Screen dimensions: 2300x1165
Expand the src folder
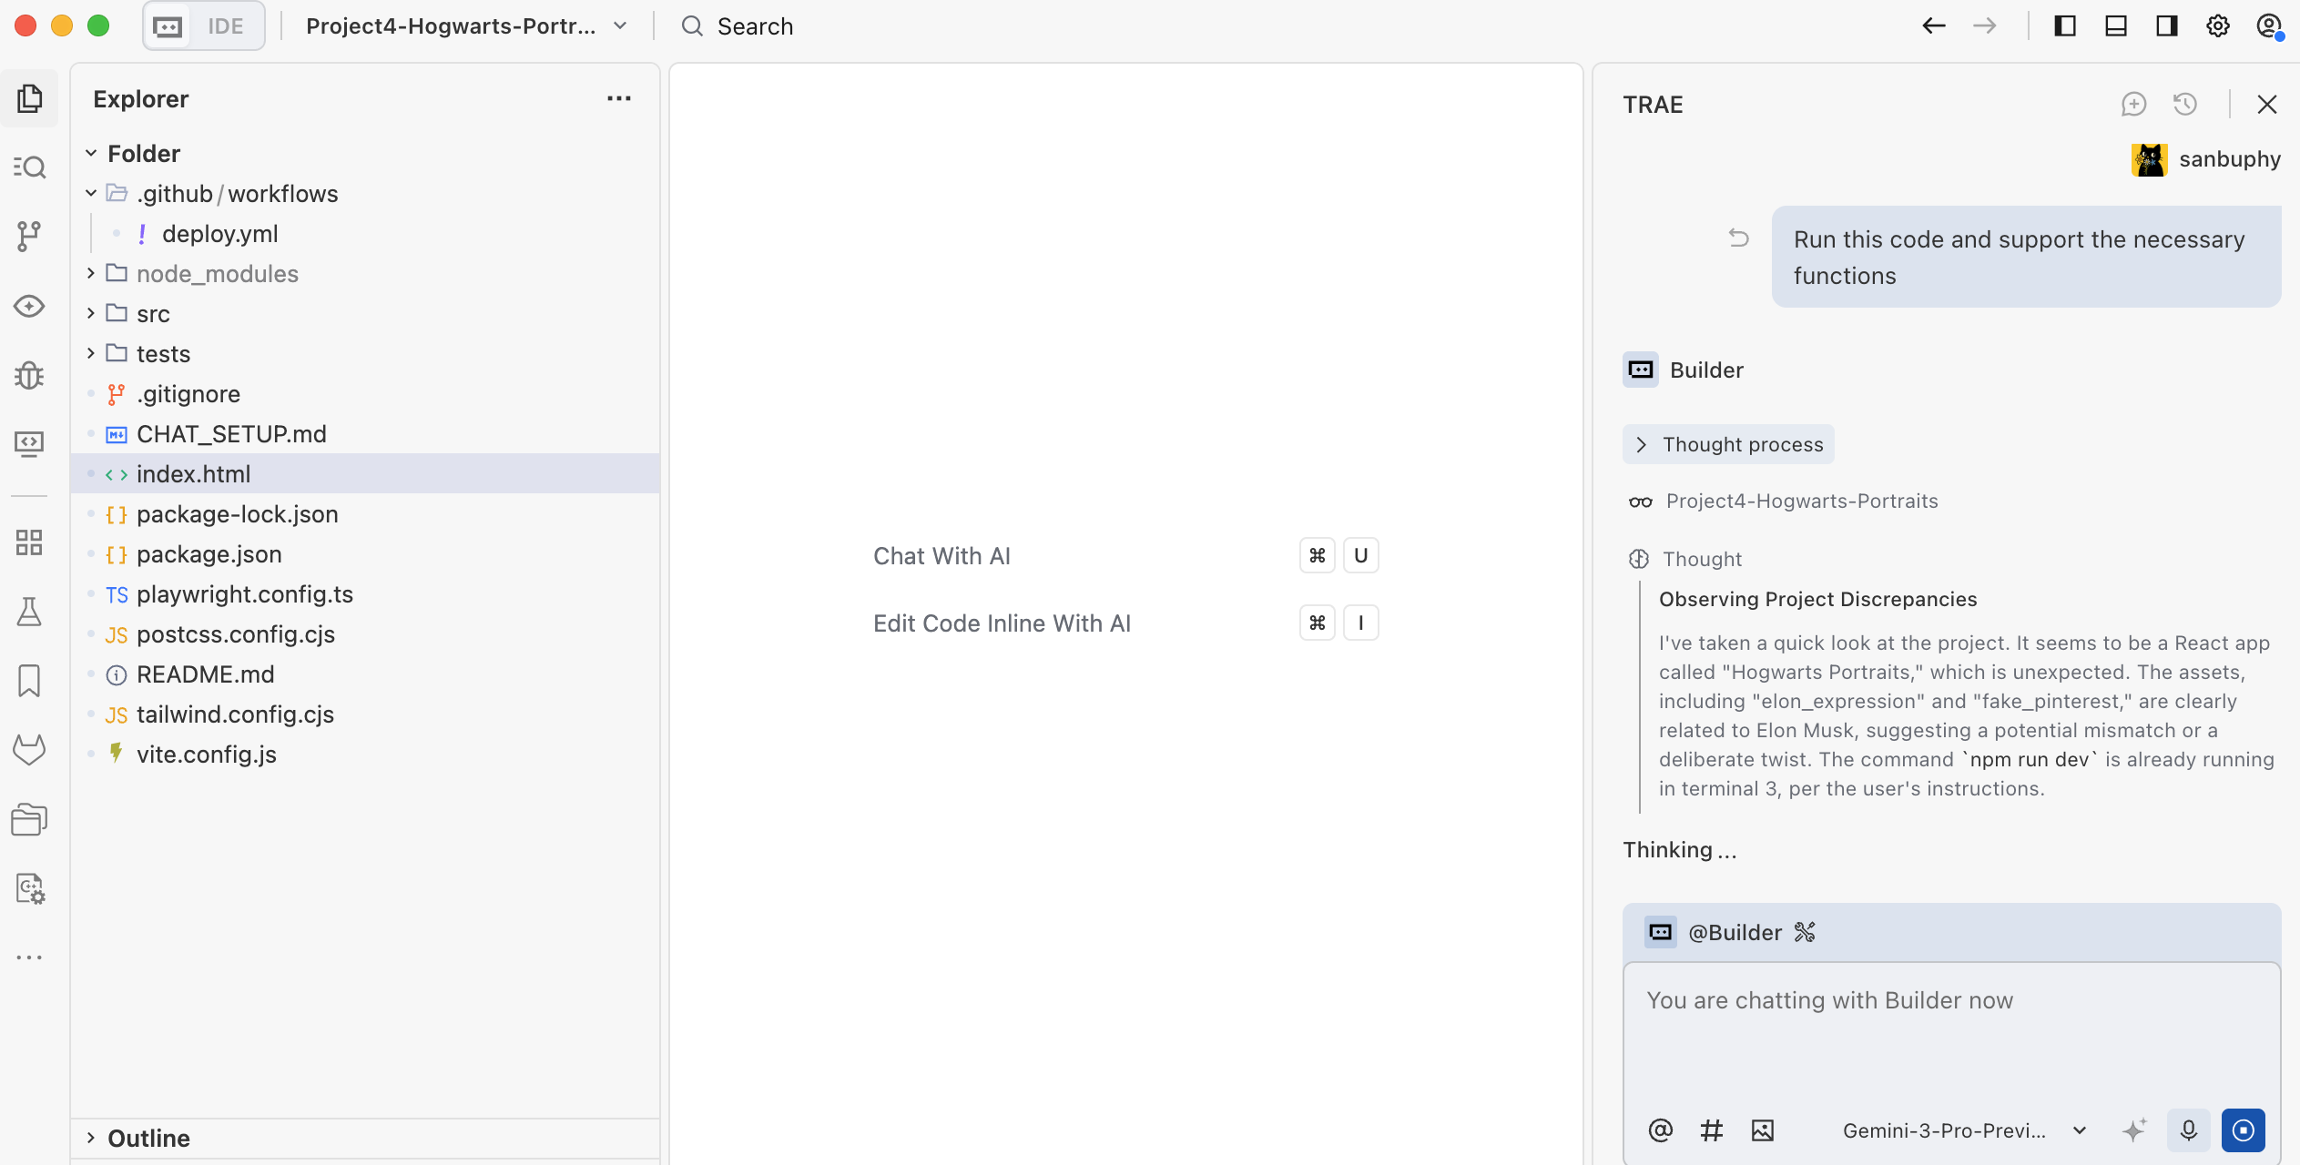pyautogui.click(x=153, y=314)
